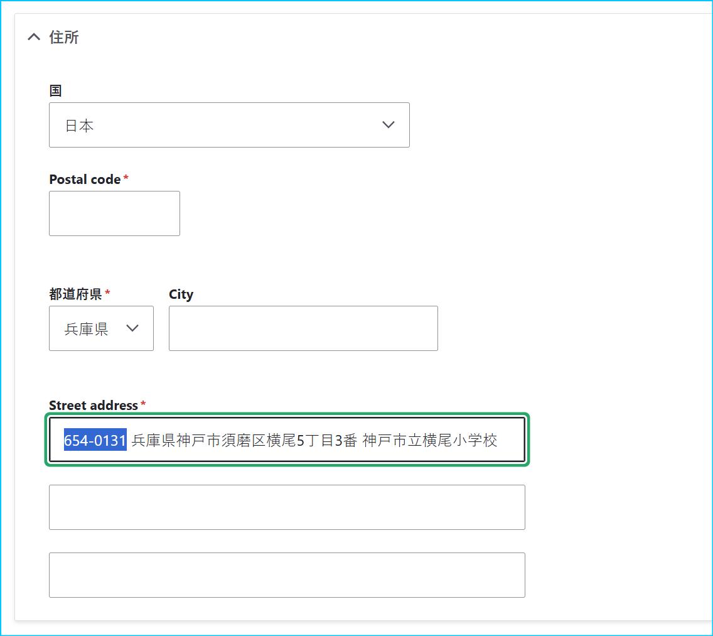Viewport: 713px width, 636px height.
Task: Collapse the 住所 section using its chevron
Action: point(34,38)
